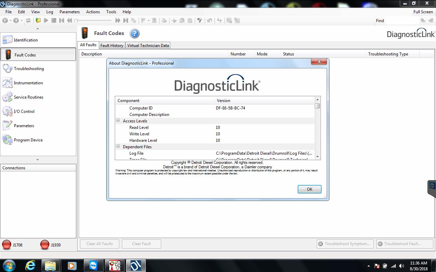Open the Forward button history dropdown
This screenshot has height=272, width=436.
21,20
